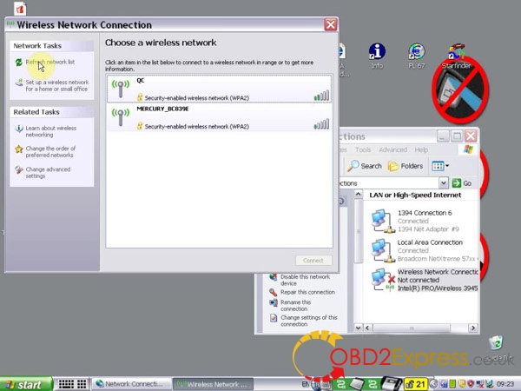Click the Search toolbar button
This screenshot has height=391, width=521.
(x=366, y=166)
